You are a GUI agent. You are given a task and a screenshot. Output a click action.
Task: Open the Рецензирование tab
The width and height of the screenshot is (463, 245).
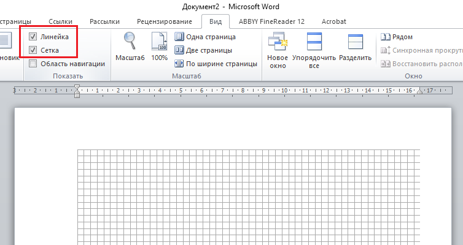tap(165, 21)
